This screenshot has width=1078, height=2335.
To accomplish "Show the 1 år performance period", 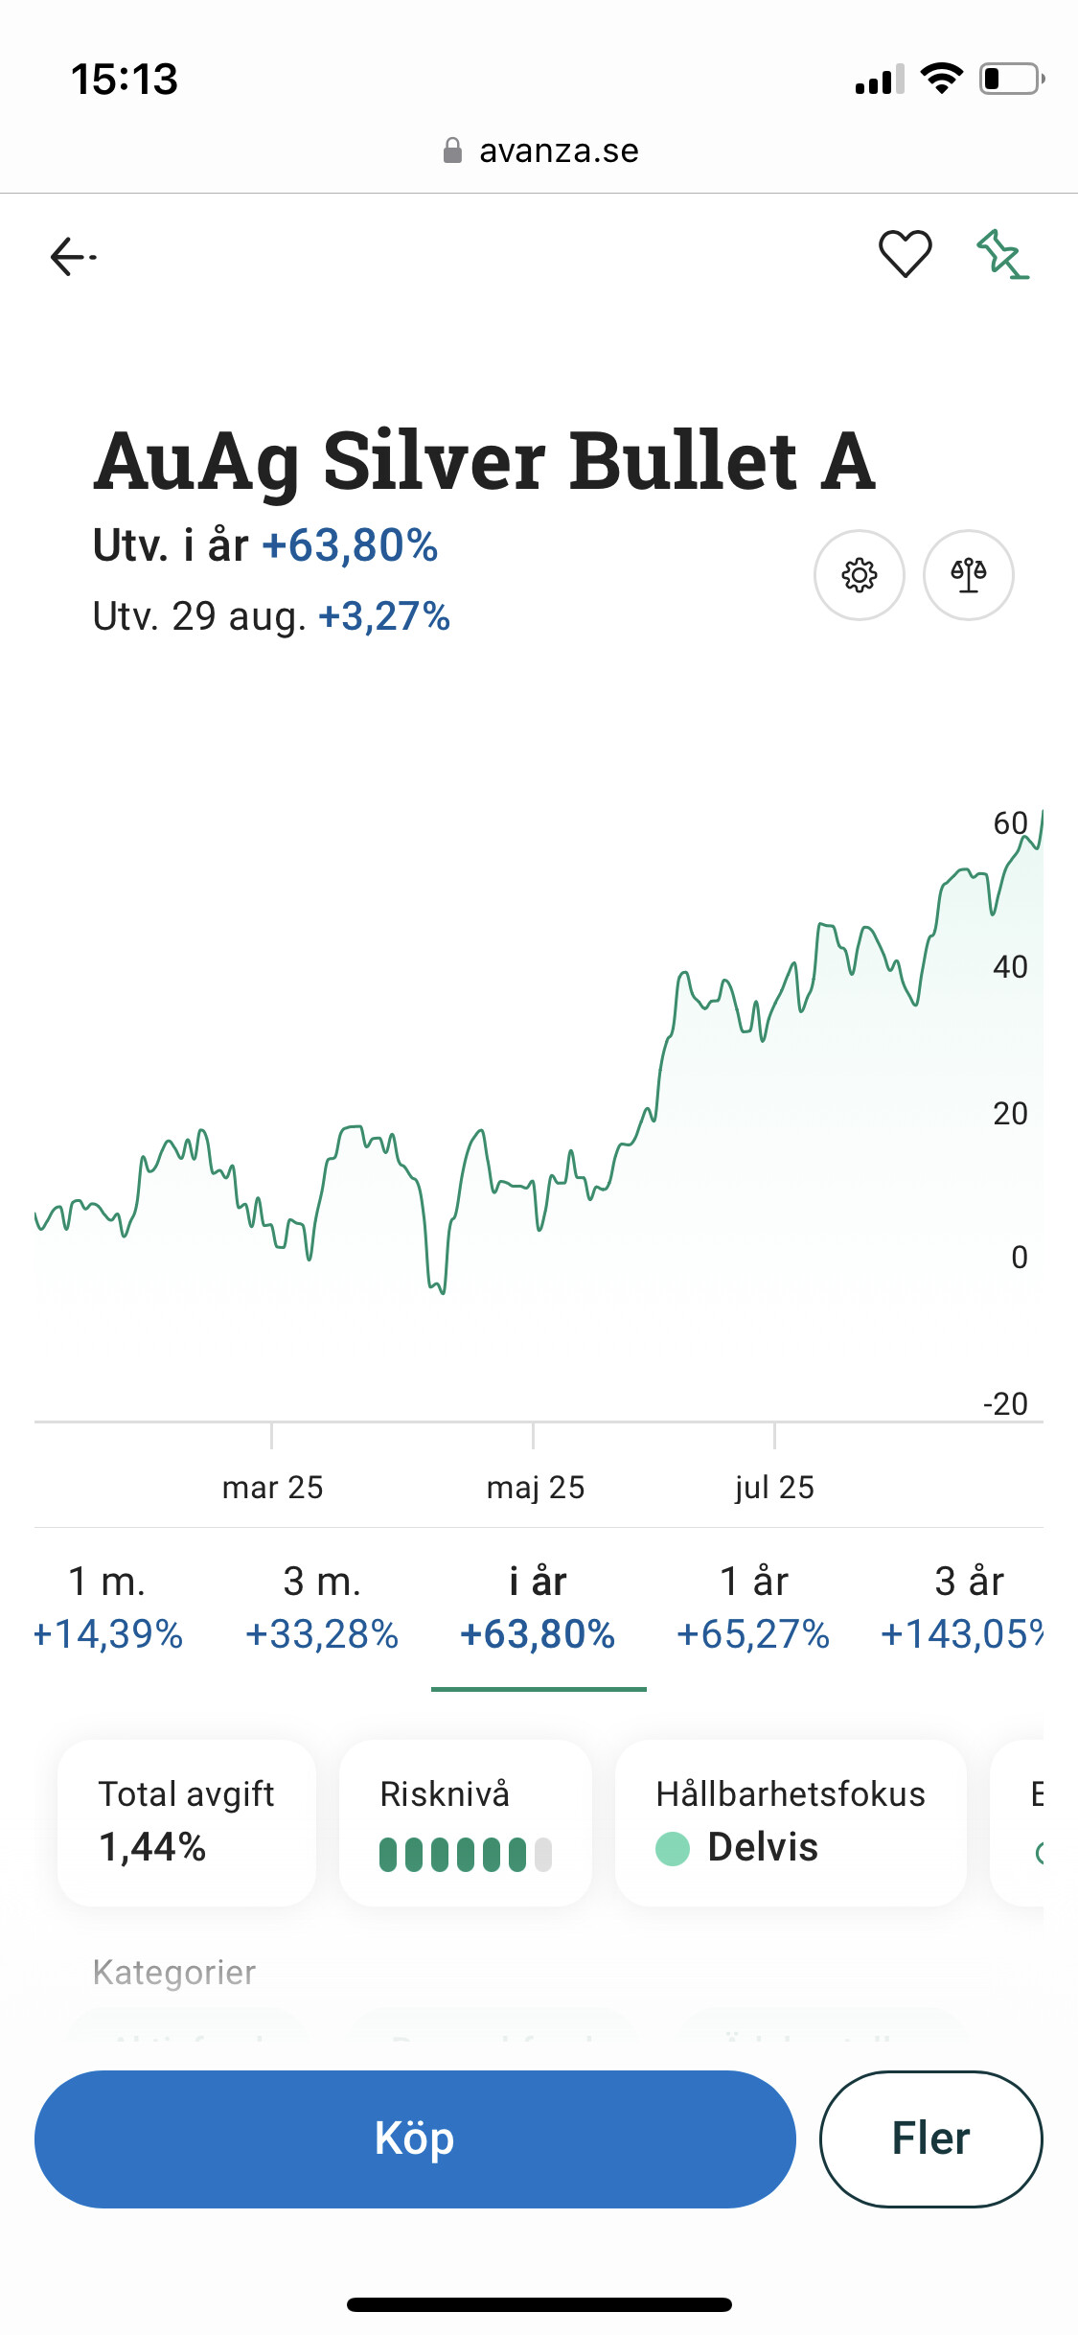I will pos(753,1607).
